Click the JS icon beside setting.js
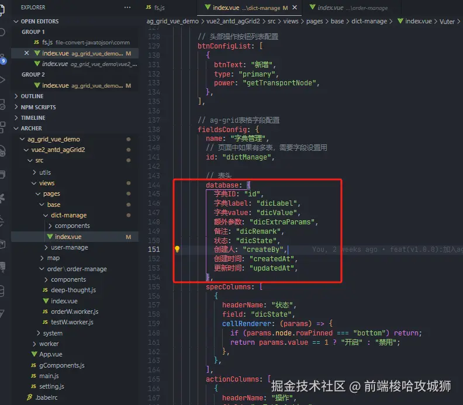Screen dimensions: 463x405 [34, 386]
